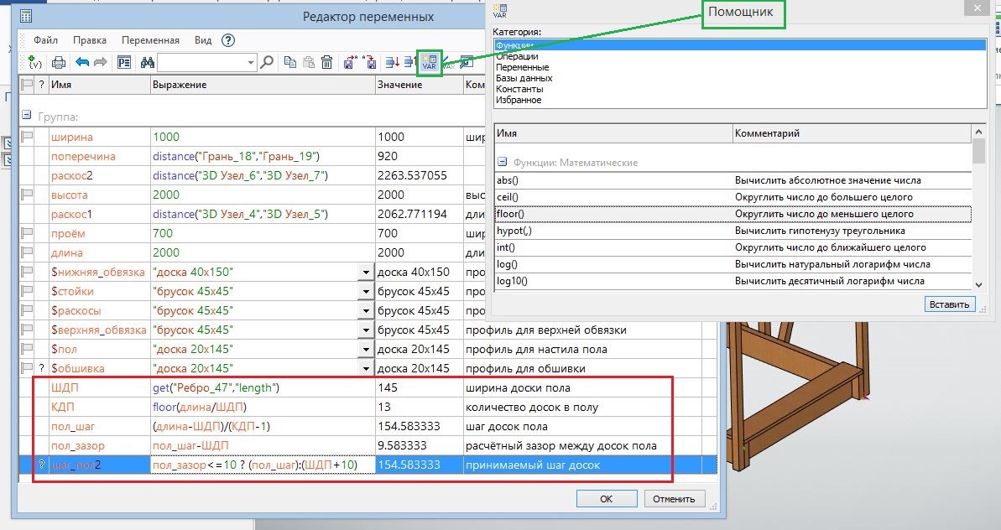The image size is (1001, 530).
Task: Click the trash delete variable icon
Action: [x=327, y=63]
